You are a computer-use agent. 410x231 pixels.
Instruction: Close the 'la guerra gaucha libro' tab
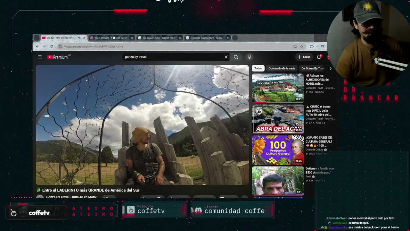click(228, 38)
